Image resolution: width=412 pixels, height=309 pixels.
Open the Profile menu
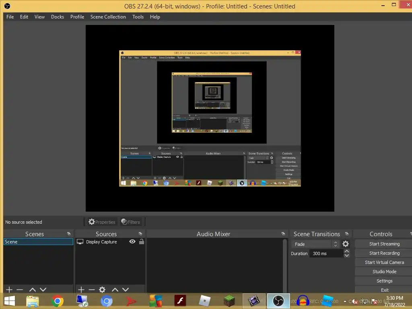77,17
